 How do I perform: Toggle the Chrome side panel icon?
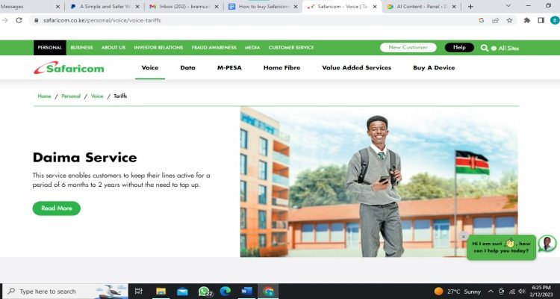(541, 20)
